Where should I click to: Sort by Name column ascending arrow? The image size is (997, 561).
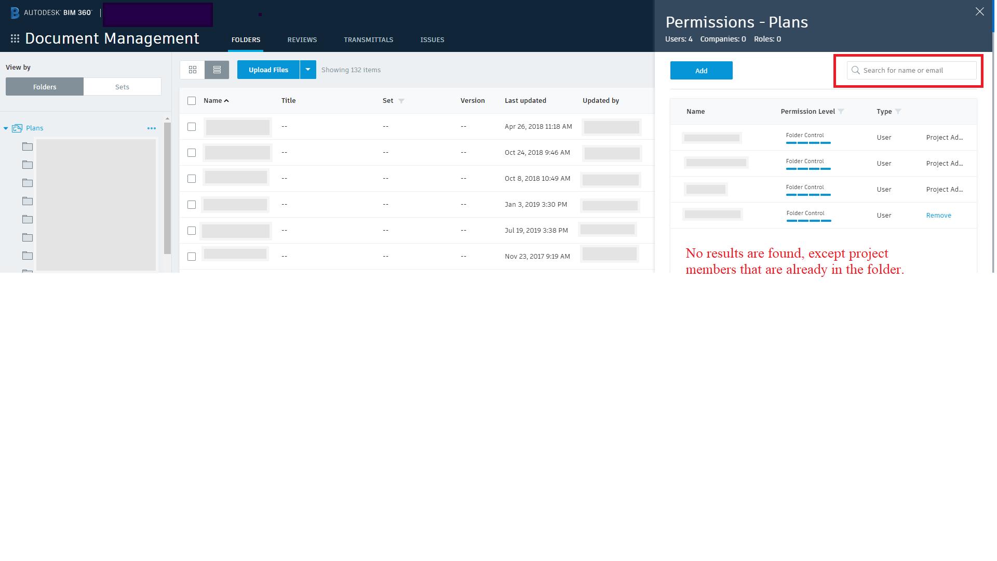click(x=226, y=101)
